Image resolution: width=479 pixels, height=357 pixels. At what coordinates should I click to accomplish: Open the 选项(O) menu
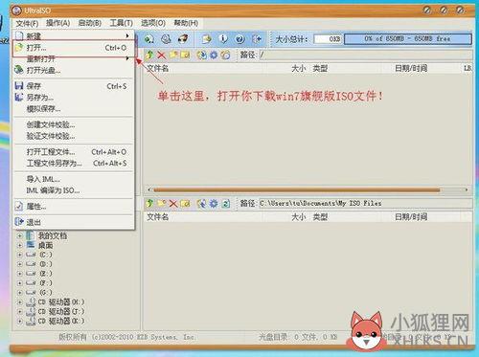(x=153, y=23)
